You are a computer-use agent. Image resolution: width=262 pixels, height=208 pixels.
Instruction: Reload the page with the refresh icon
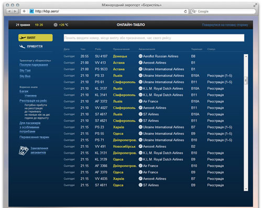[185, 12]
